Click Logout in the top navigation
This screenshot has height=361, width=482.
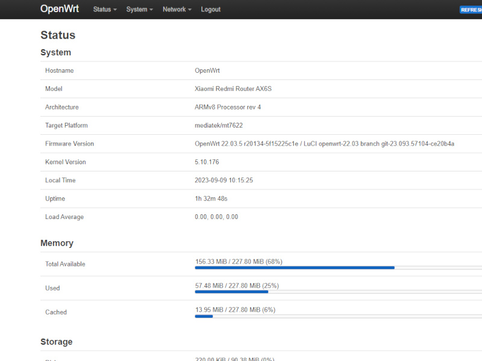pyautogui.click(x=211, y=10)
